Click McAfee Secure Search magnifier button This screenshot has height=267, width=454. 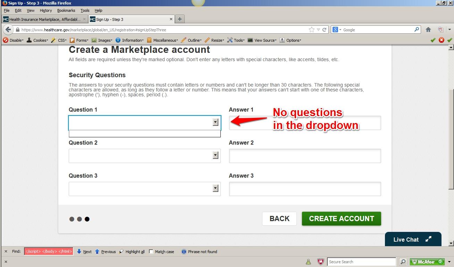pos(403,262)
